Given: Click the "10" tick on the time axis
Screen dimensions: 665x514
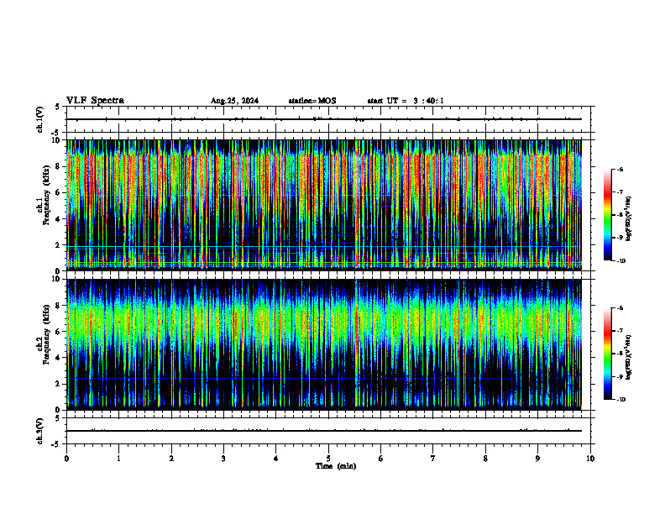Looking at the screenshot, I should (590, 459).
